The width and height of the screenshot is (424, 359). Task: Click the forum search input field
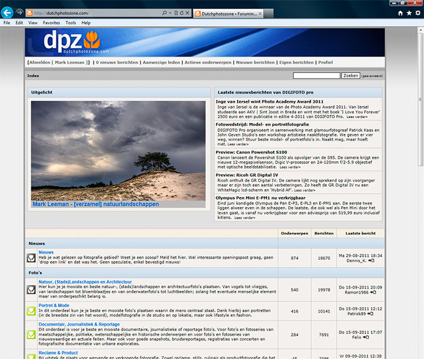pyautogui.click(x=317, y=75)
